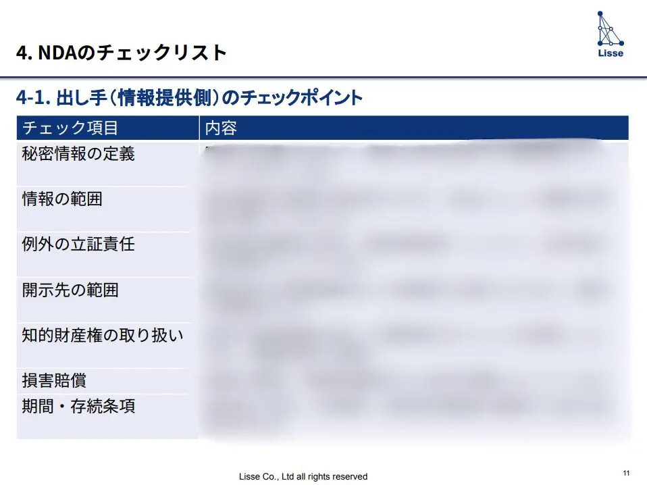Screen dimensions: 647x485
Task: Click blurred content cell beside '例外の立証責任'
Action: coord(413,254)
